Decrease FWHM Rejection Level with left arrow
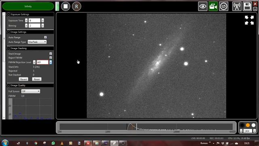 (x=34, y=62)
